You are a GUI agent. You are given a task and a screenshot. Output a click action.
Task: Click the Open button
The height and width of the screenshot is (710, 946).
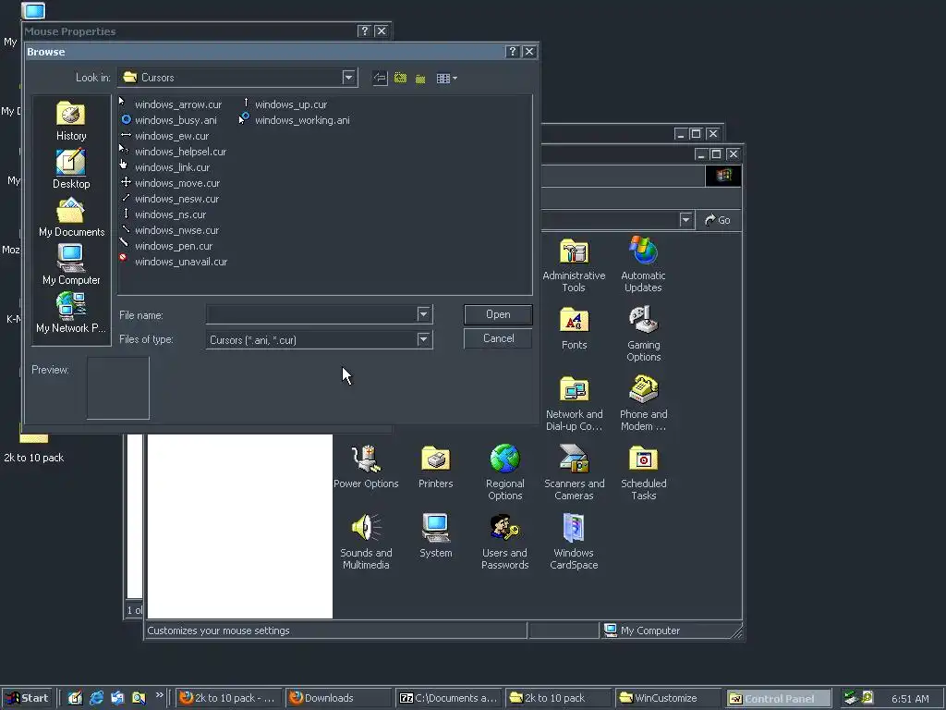pyautogui.click(x=498, y=314)
